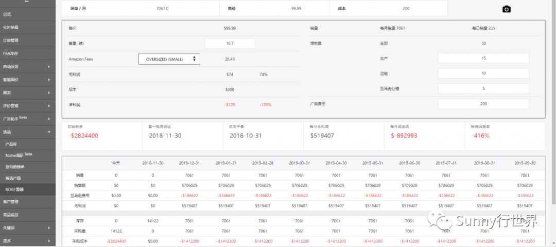Open 实时销量 in the sidebar

(x=11, y=27)
